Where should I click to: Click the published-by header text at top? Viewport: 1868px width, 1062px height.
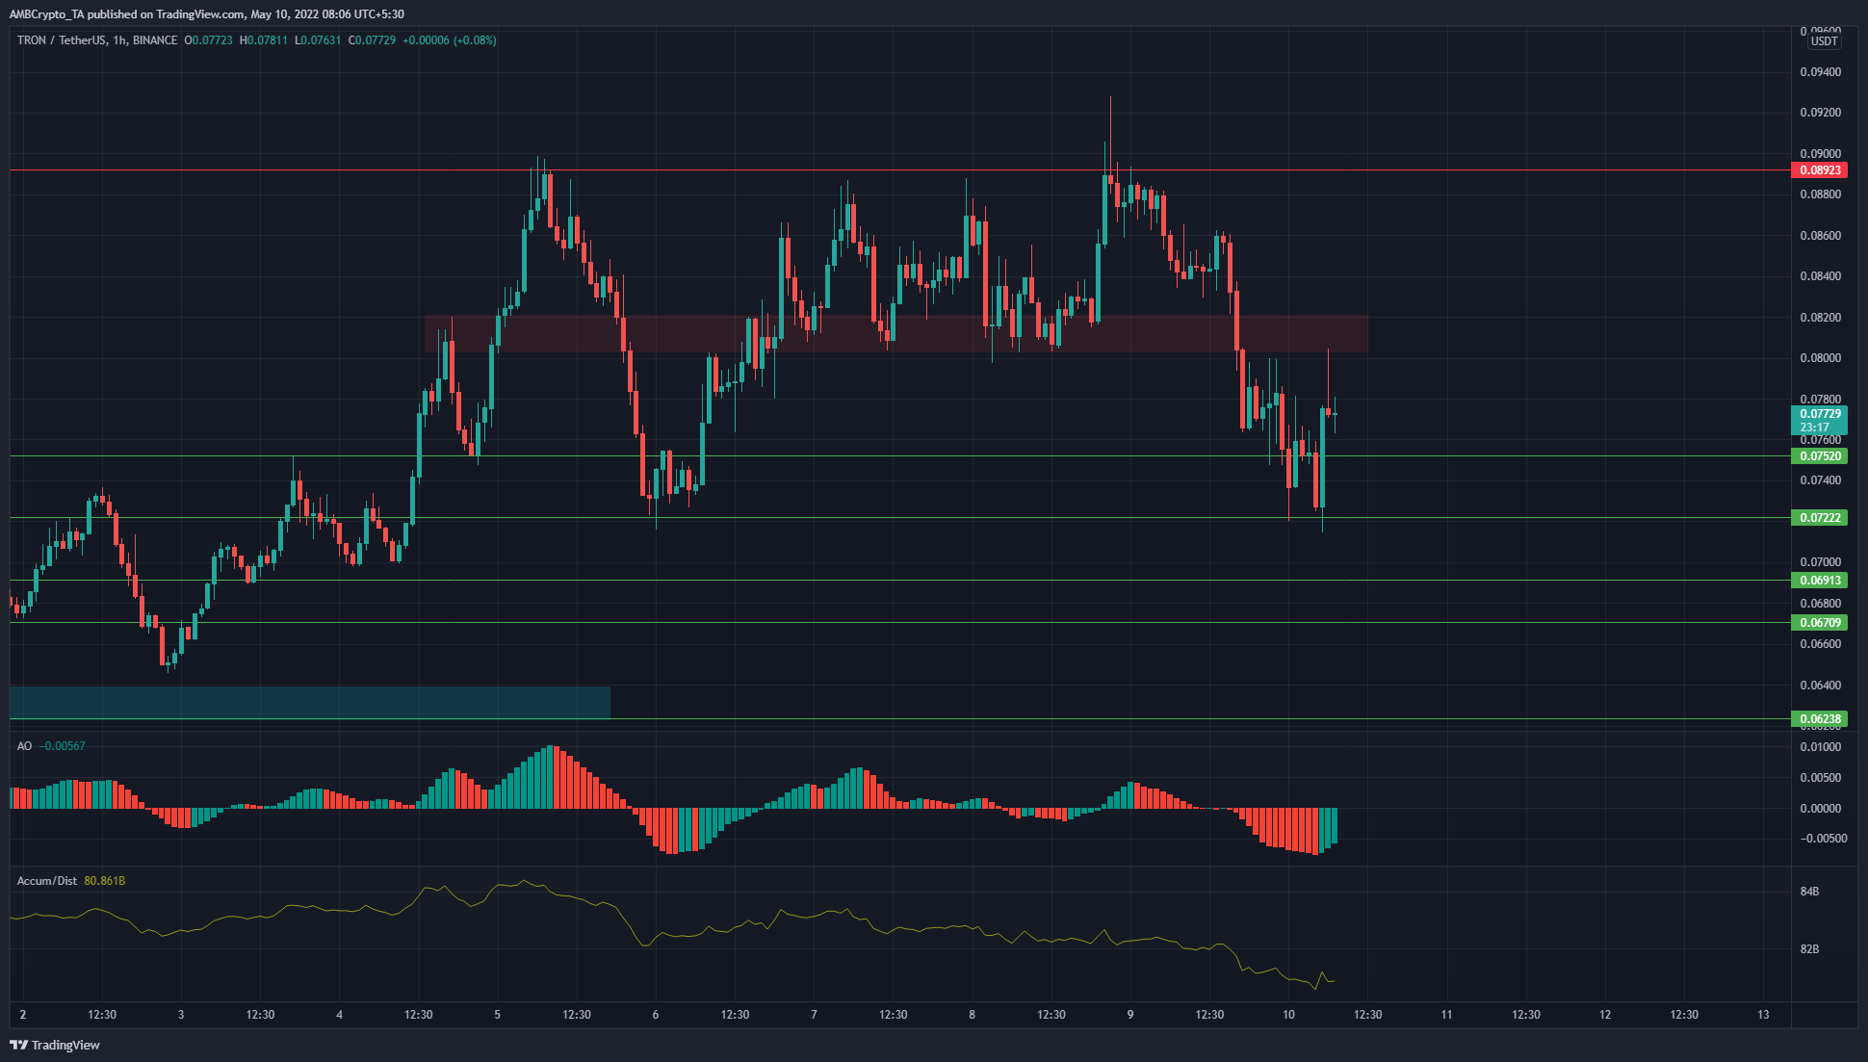click(206, 14)
